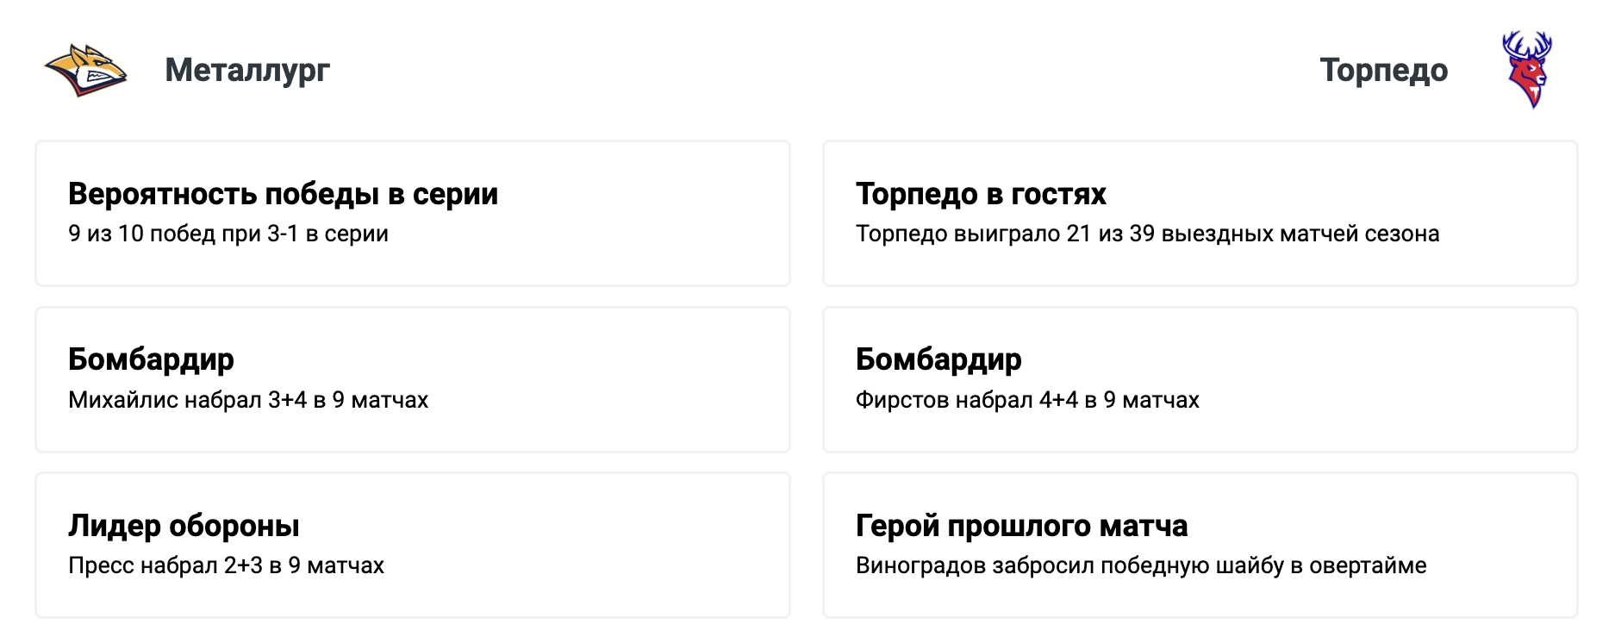The height and width of the screenshot is (643, 1615).
Task: Click the "Торпедо в гостях" heading
Action: point(981,194)
